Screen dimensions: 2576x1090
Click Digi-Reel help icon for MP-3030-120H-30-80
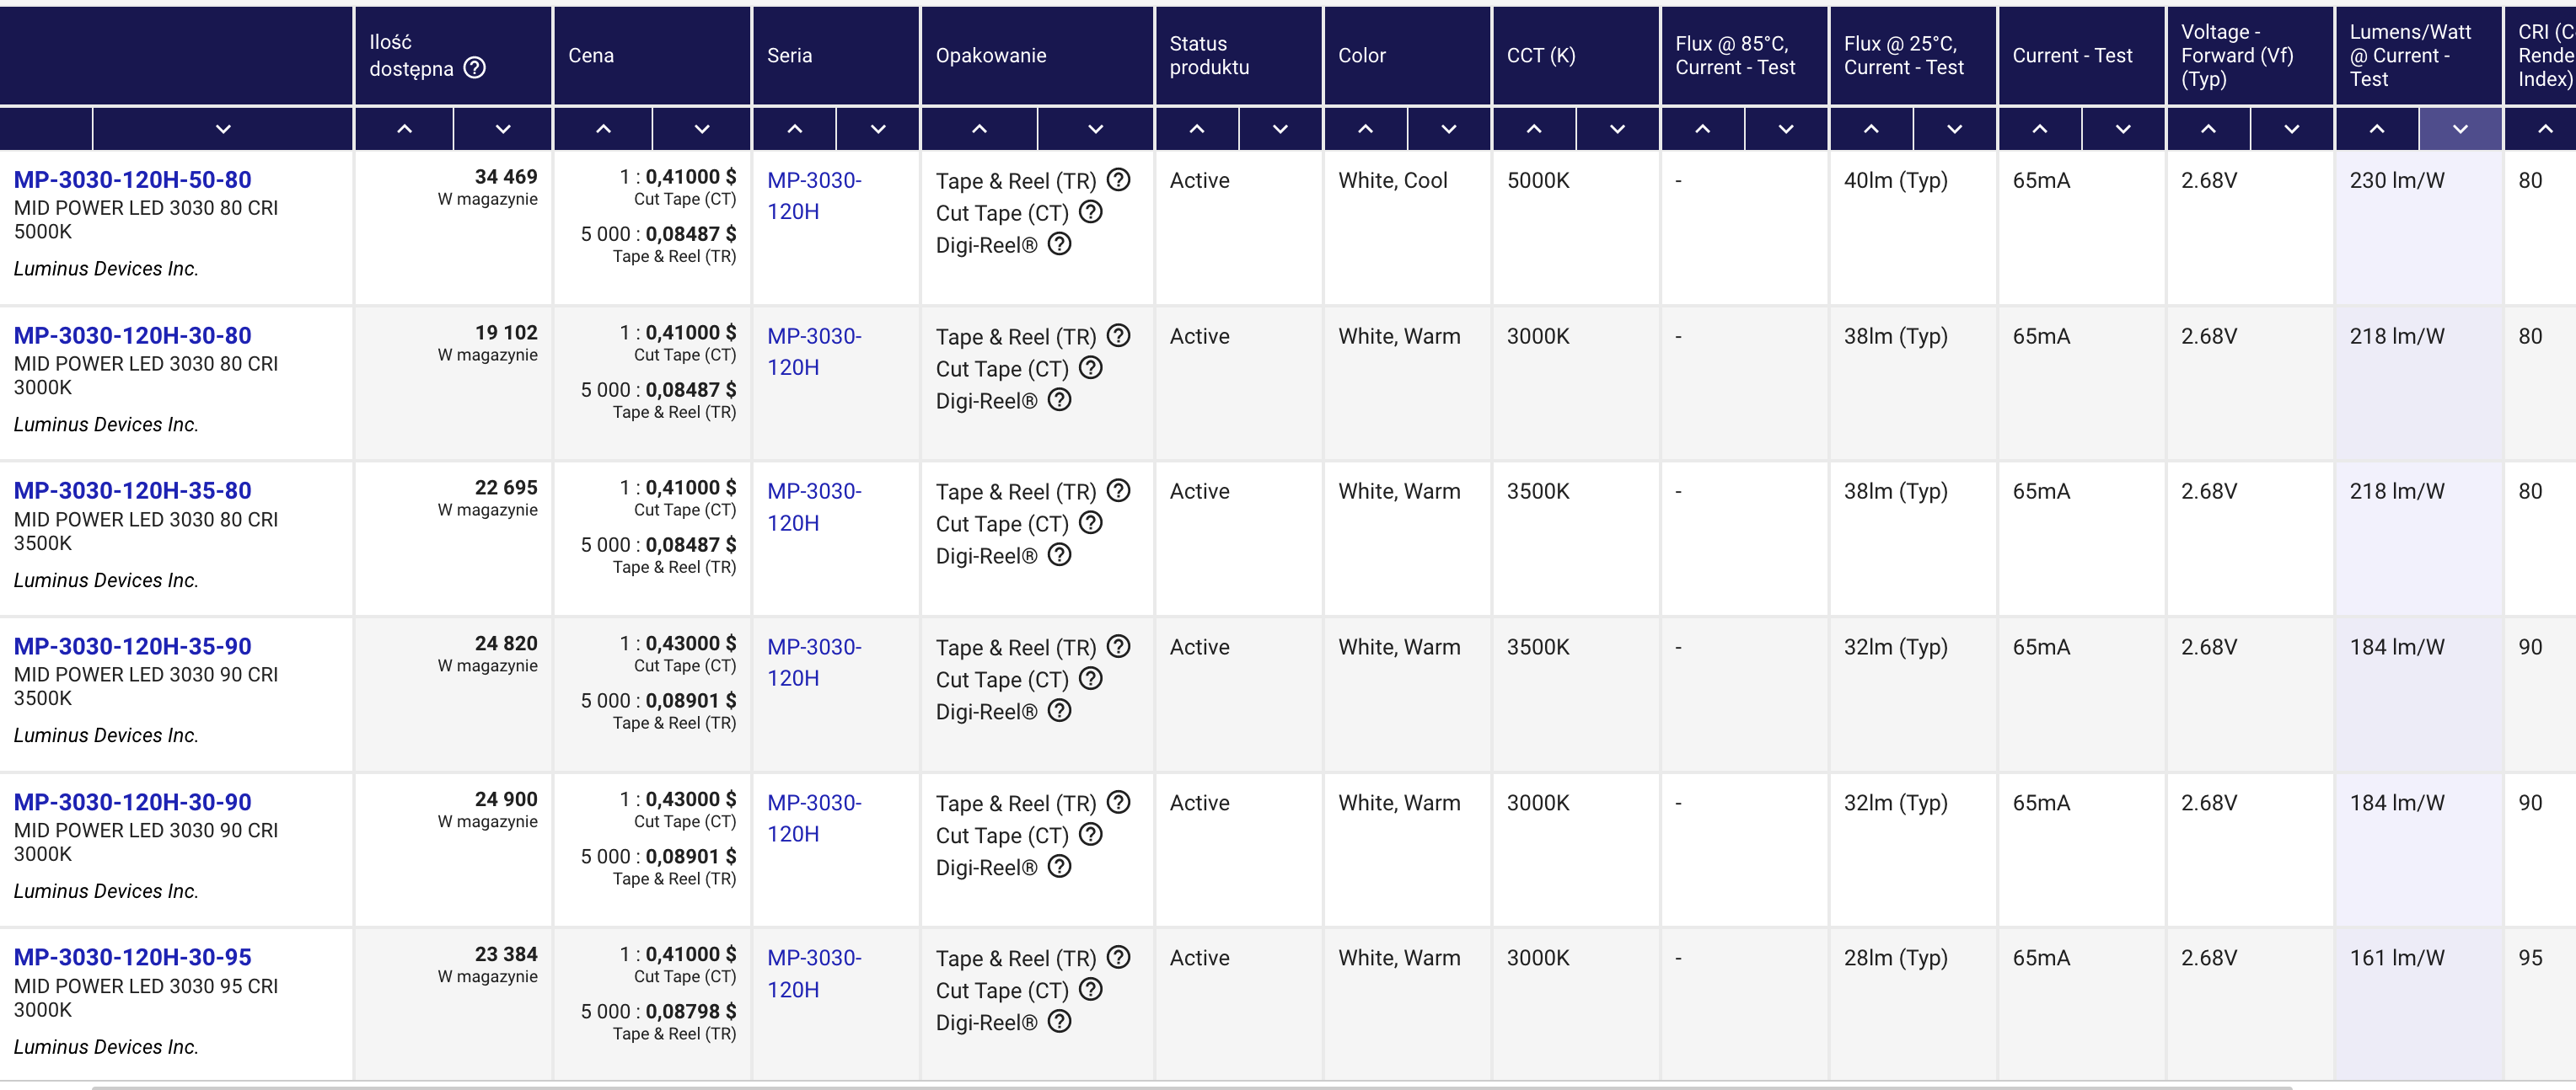coord(1060,399)
